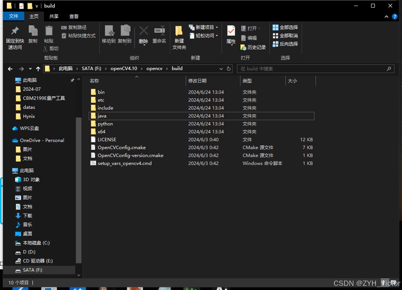Viewport: 402px width, 290px height.
Task: Select the x64 folder
Action: click(x=201, y=132)
